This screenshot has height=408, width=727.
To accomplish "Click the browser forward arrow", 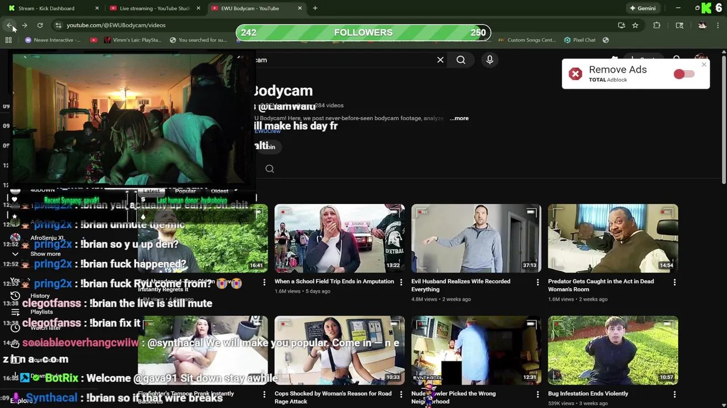I will click(24, 25).
